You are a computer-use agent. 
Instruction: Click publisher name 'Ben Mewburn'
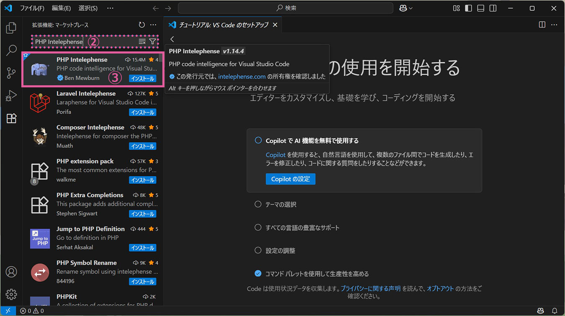[x=82, y=78]
